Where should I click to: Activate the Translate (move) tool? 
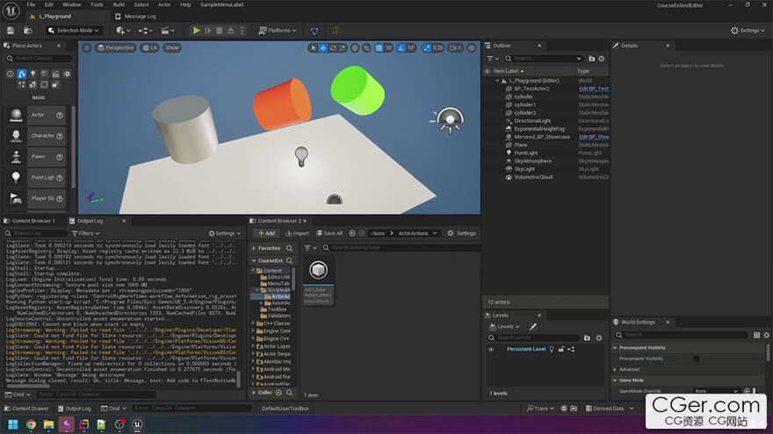323,47
